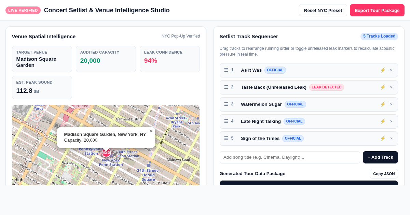This screenshot has width=410, height=215.
Task: Click the Target Venue Madison Square Garden card
Action: (x=42, y=59)
